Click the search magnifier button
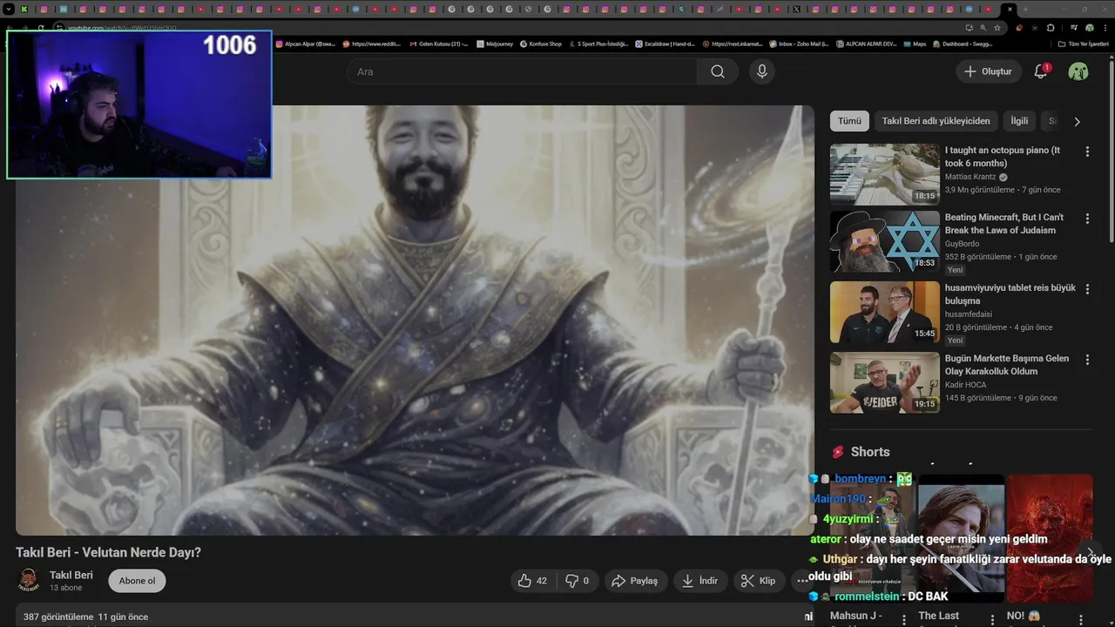Screen dimensions: 1115x627 (x=718, y=71)
